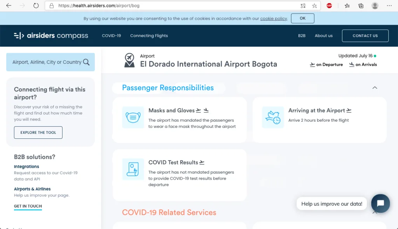Click the browser refresh button
This screenshot has height=229, width=398.
point(36,6)
